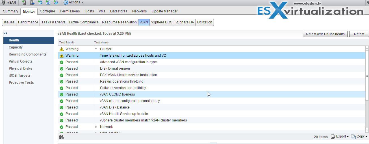The width and height of the screenshot is (369, 144).
Task: Click the passed icon for ESXi vSAN Health service
Action: (62, 75)
